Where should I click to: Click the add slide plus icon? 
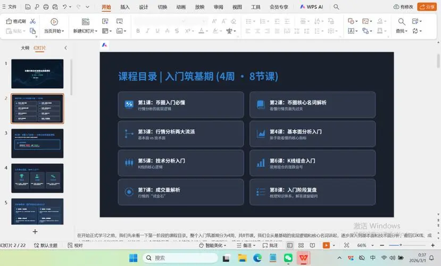[35, 231]
